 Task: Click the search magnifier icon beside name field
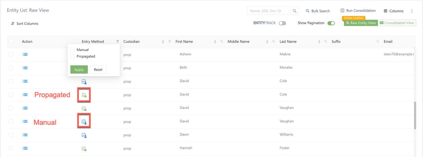[295, 11]
